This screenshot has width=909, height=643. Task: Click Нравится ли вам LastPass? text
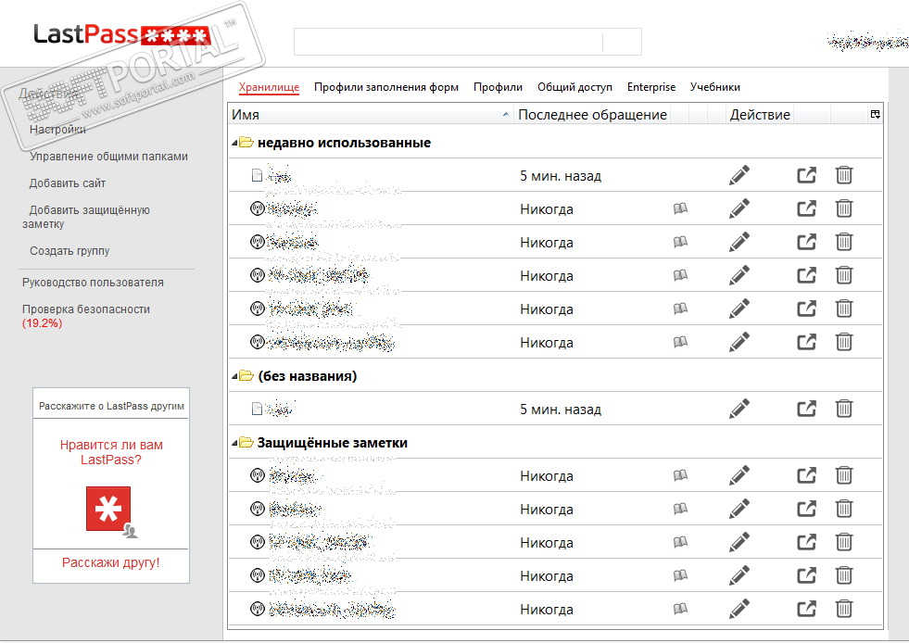tap(110, 452)
